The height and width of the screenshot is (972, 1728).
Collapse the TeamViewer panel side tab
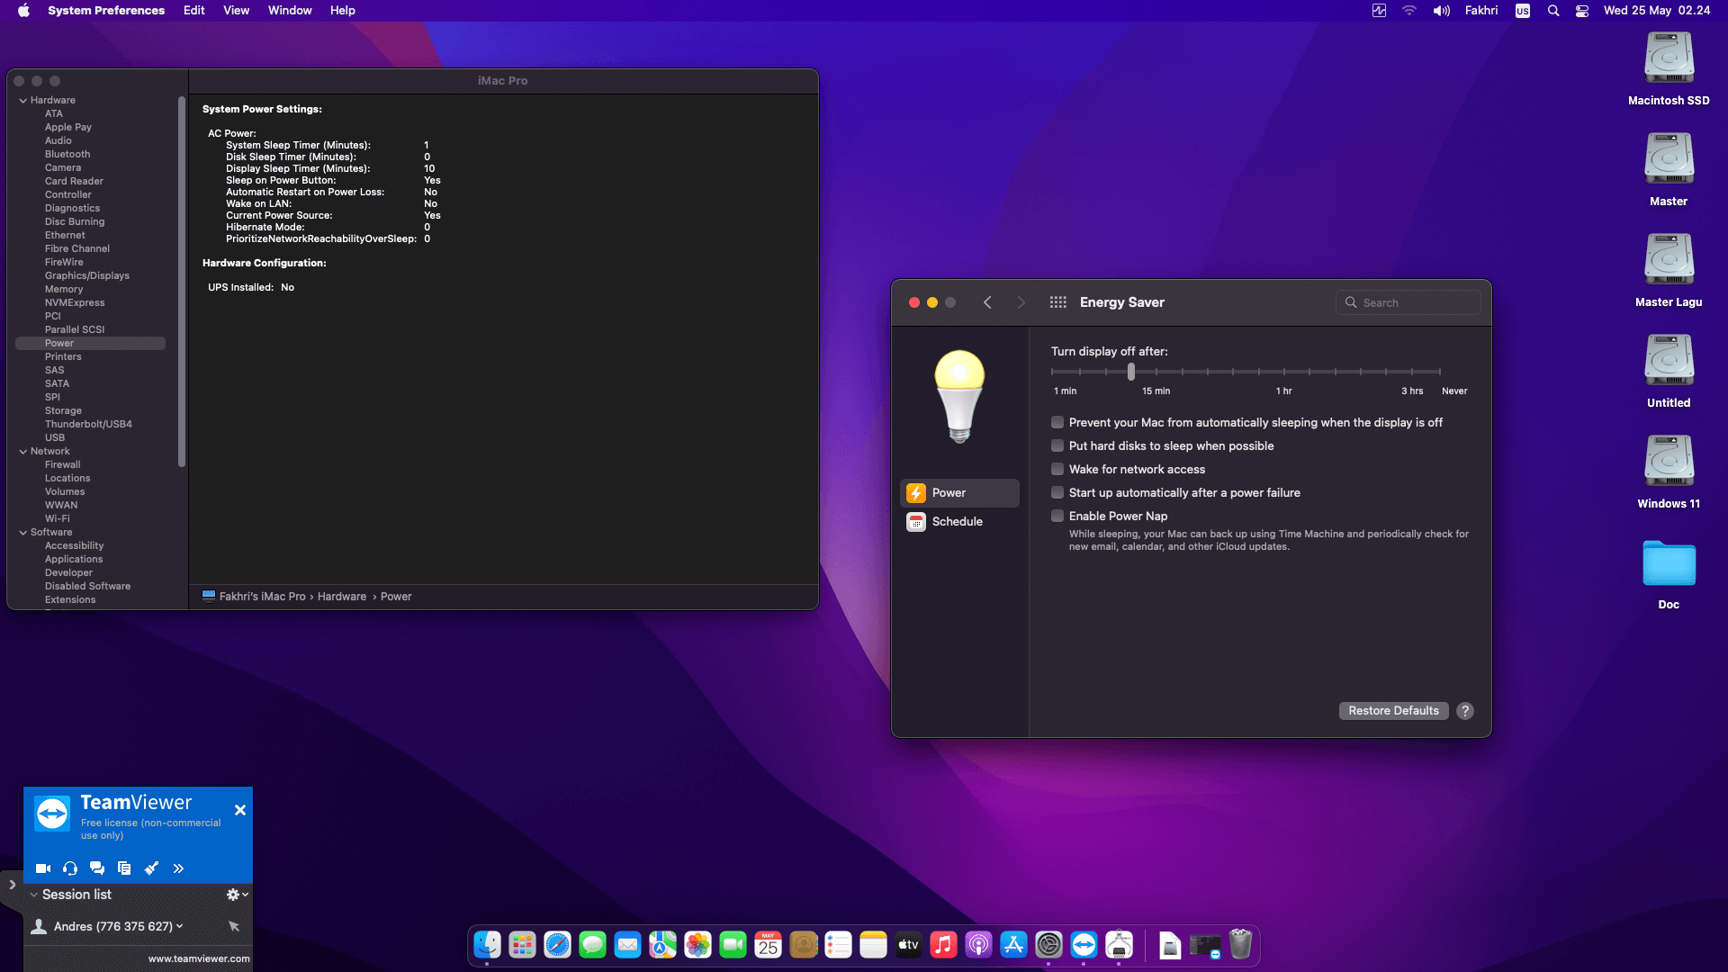pyautogui.click(x=12, y=885)
